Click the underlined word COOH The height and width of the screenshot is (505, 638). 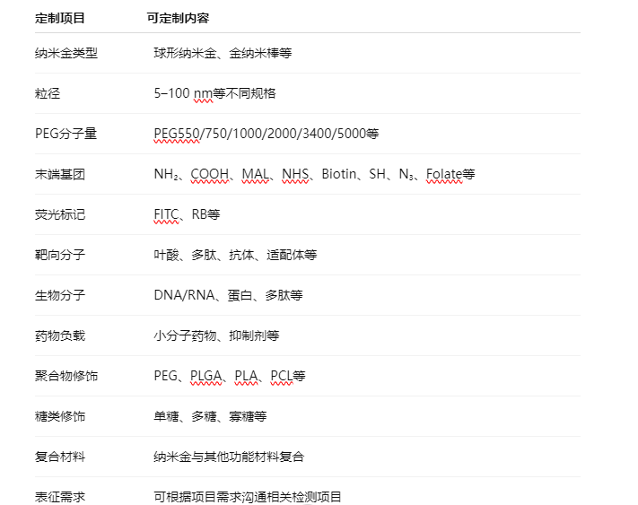pyautogui.click(x=210, y=174)
